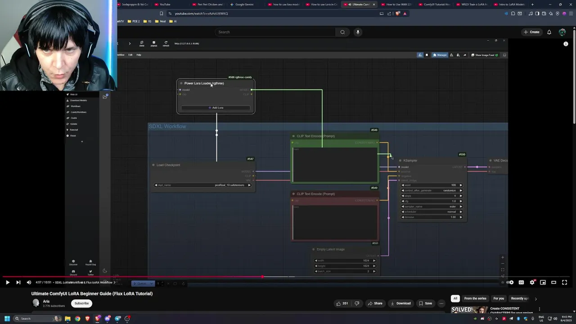This screenshot has width=576, height=324.
Task: Save the video to a playlist
Action: tap(425, 303)
